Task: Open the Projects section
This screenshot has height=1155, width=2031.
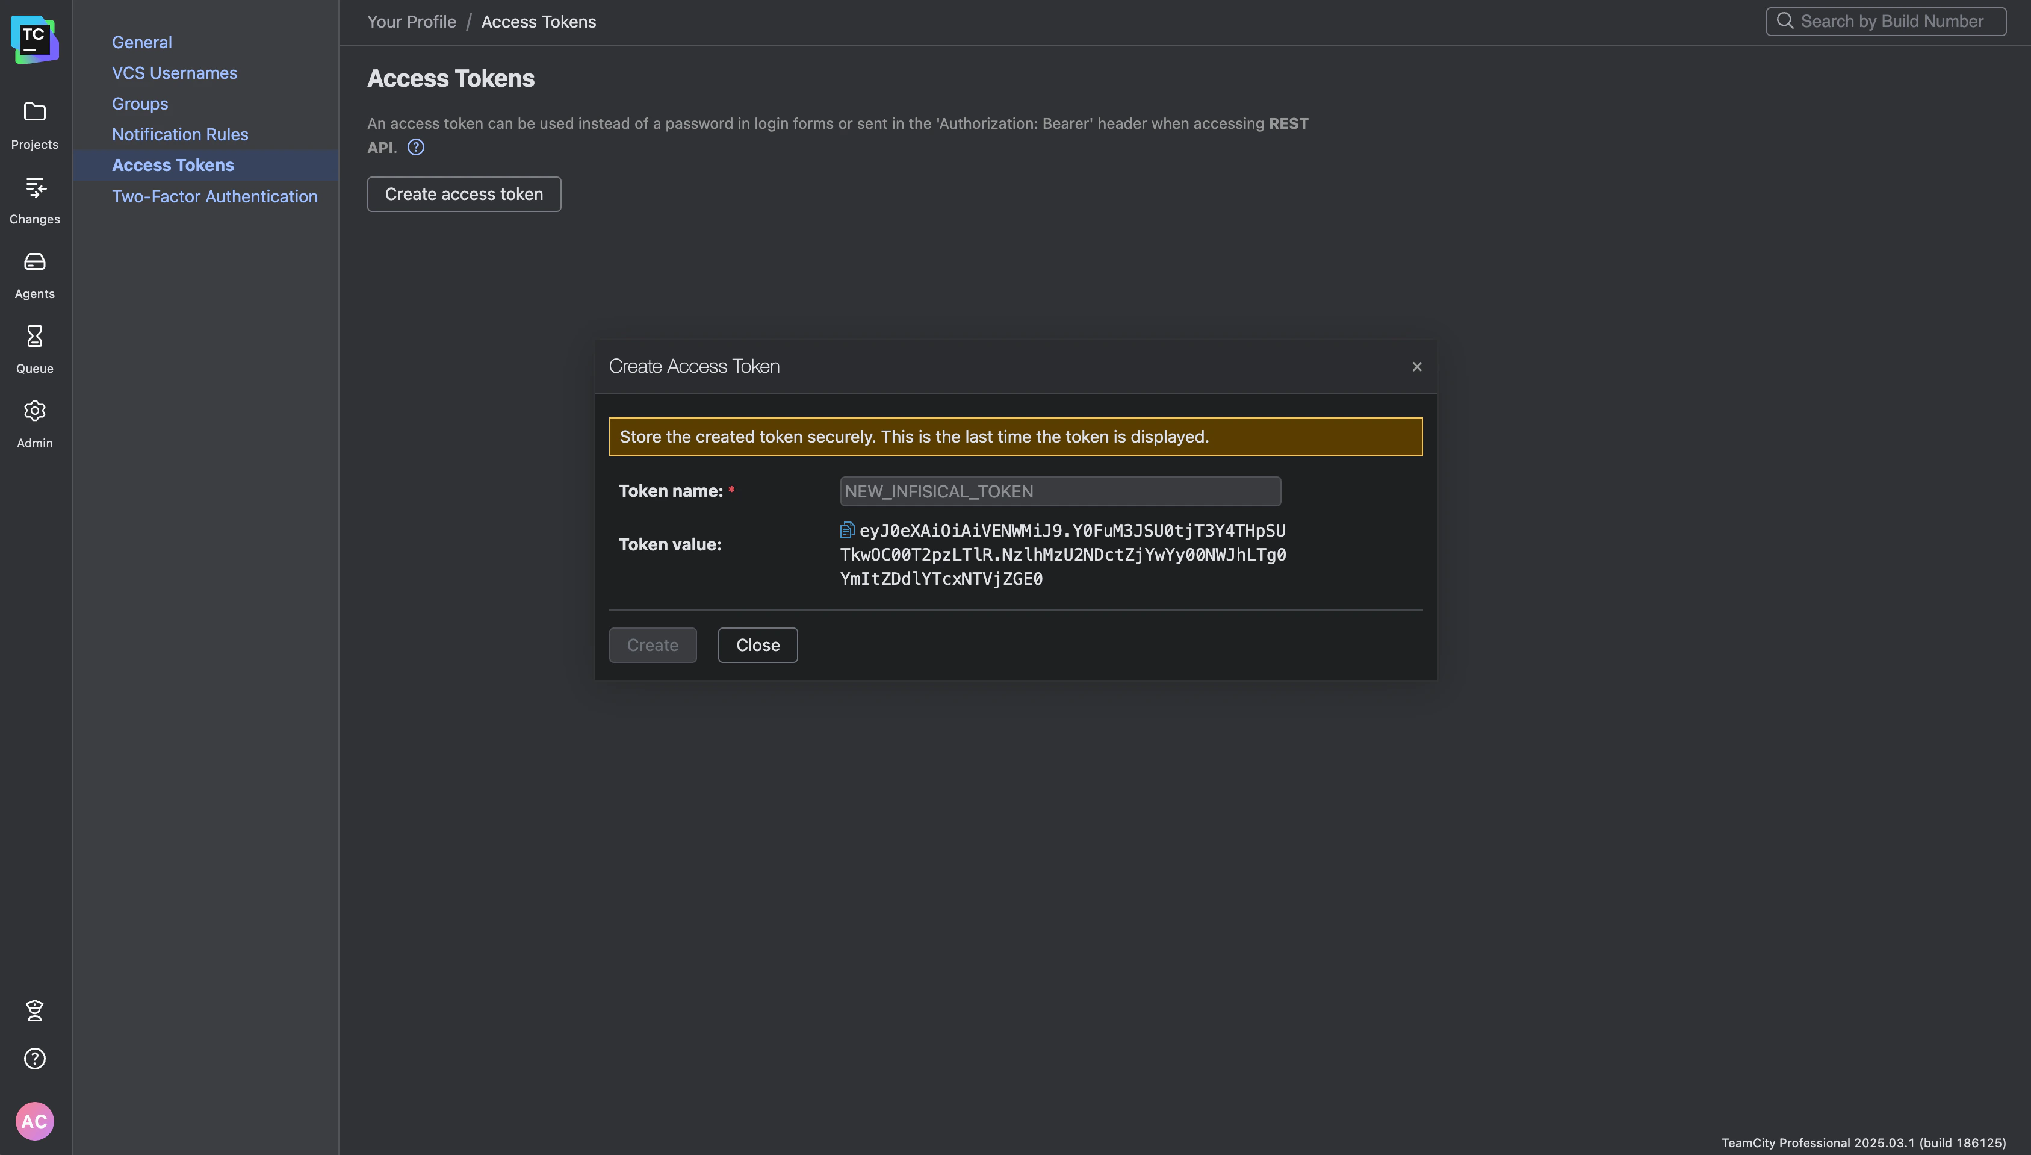Action: tap(34, 125)
